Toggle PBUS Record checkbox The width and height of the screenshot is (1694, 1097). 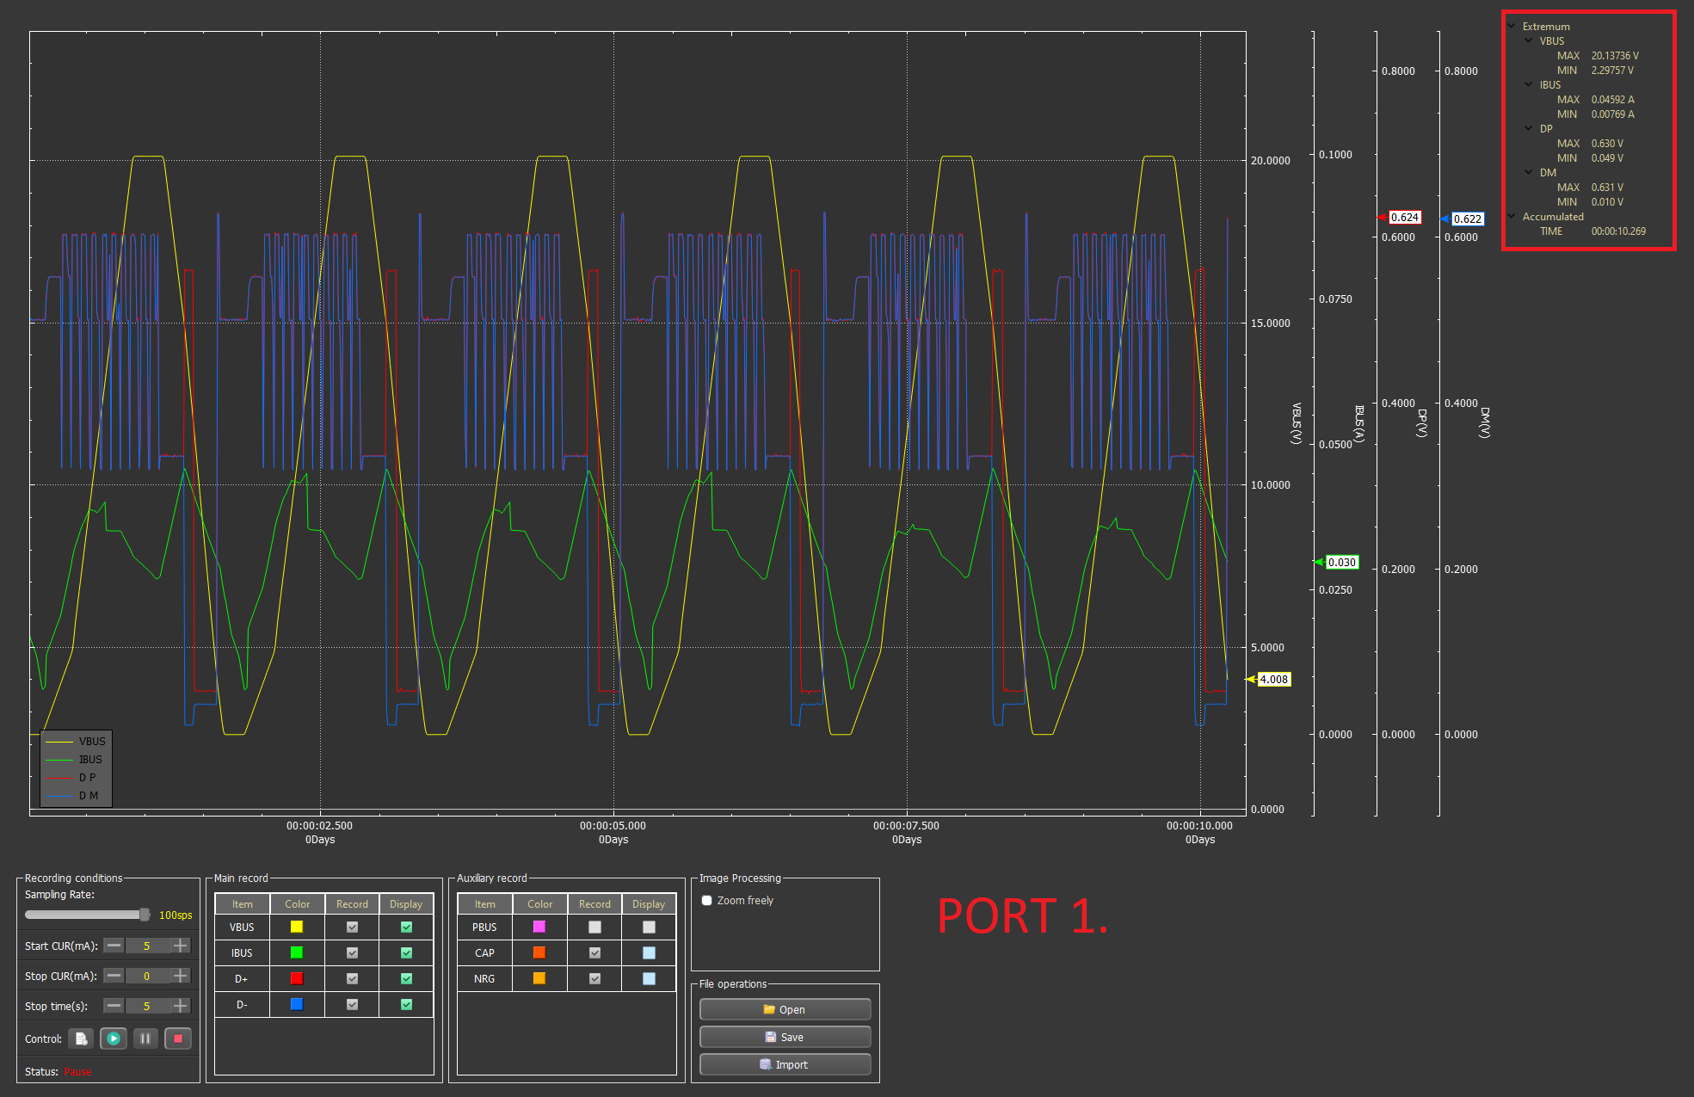[x=594, y=928]
